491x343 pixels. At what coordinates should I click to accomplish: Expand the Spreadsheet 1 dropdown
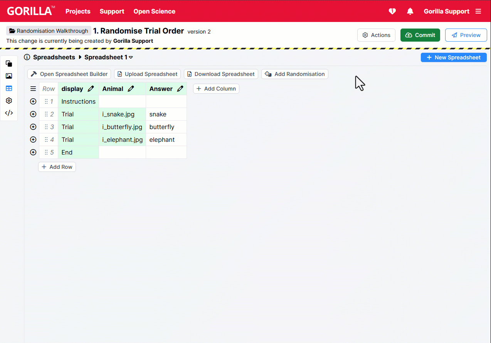click(x=131, y=57)
